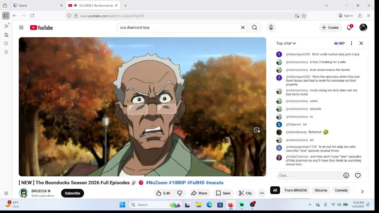
Task: Like the video (5.4K)
Action: (163, 193)
